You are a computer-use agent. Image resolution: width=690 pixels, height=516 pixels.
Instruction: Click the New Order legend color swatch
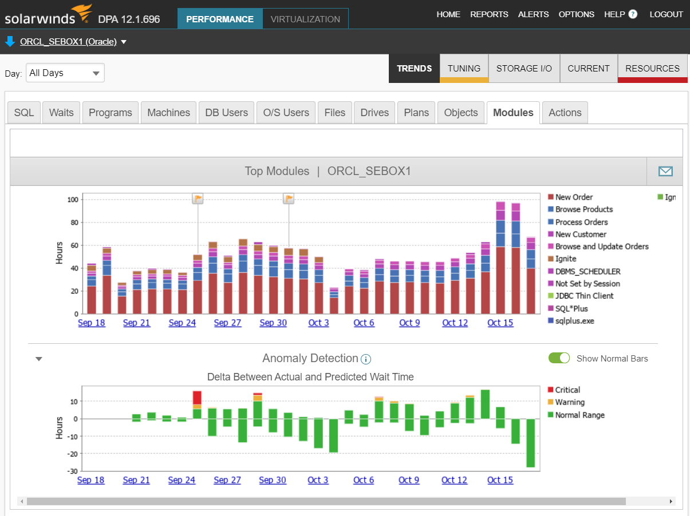point(550,197)
